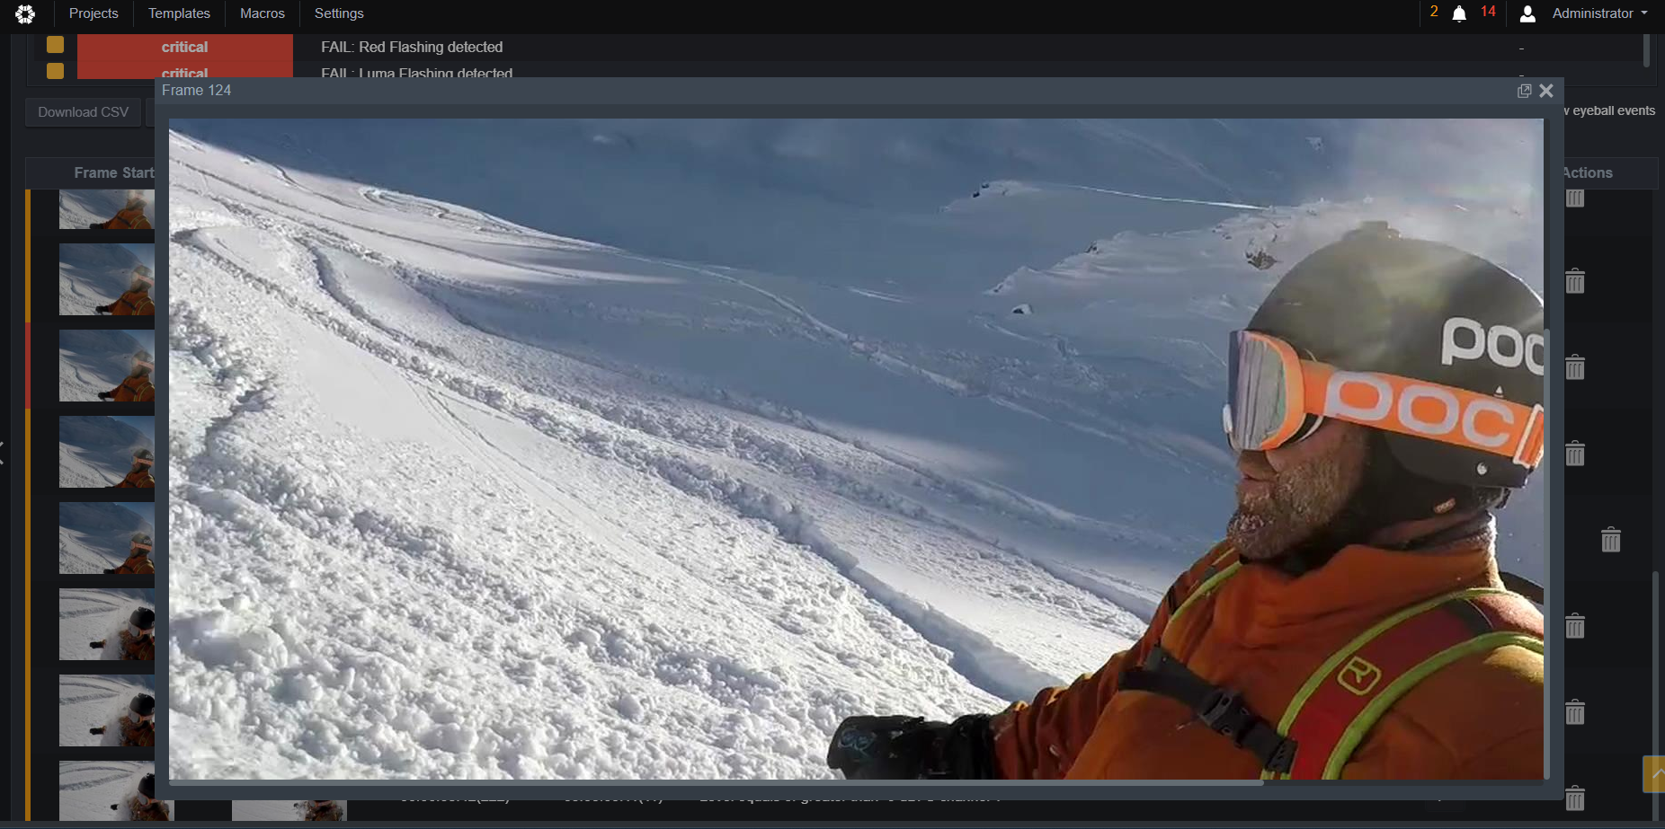Image resolution: width=1665 pixels, height=829 pixels.
Task: Click the offset trash icon in fifth row
Action: tap(1611, 540)
